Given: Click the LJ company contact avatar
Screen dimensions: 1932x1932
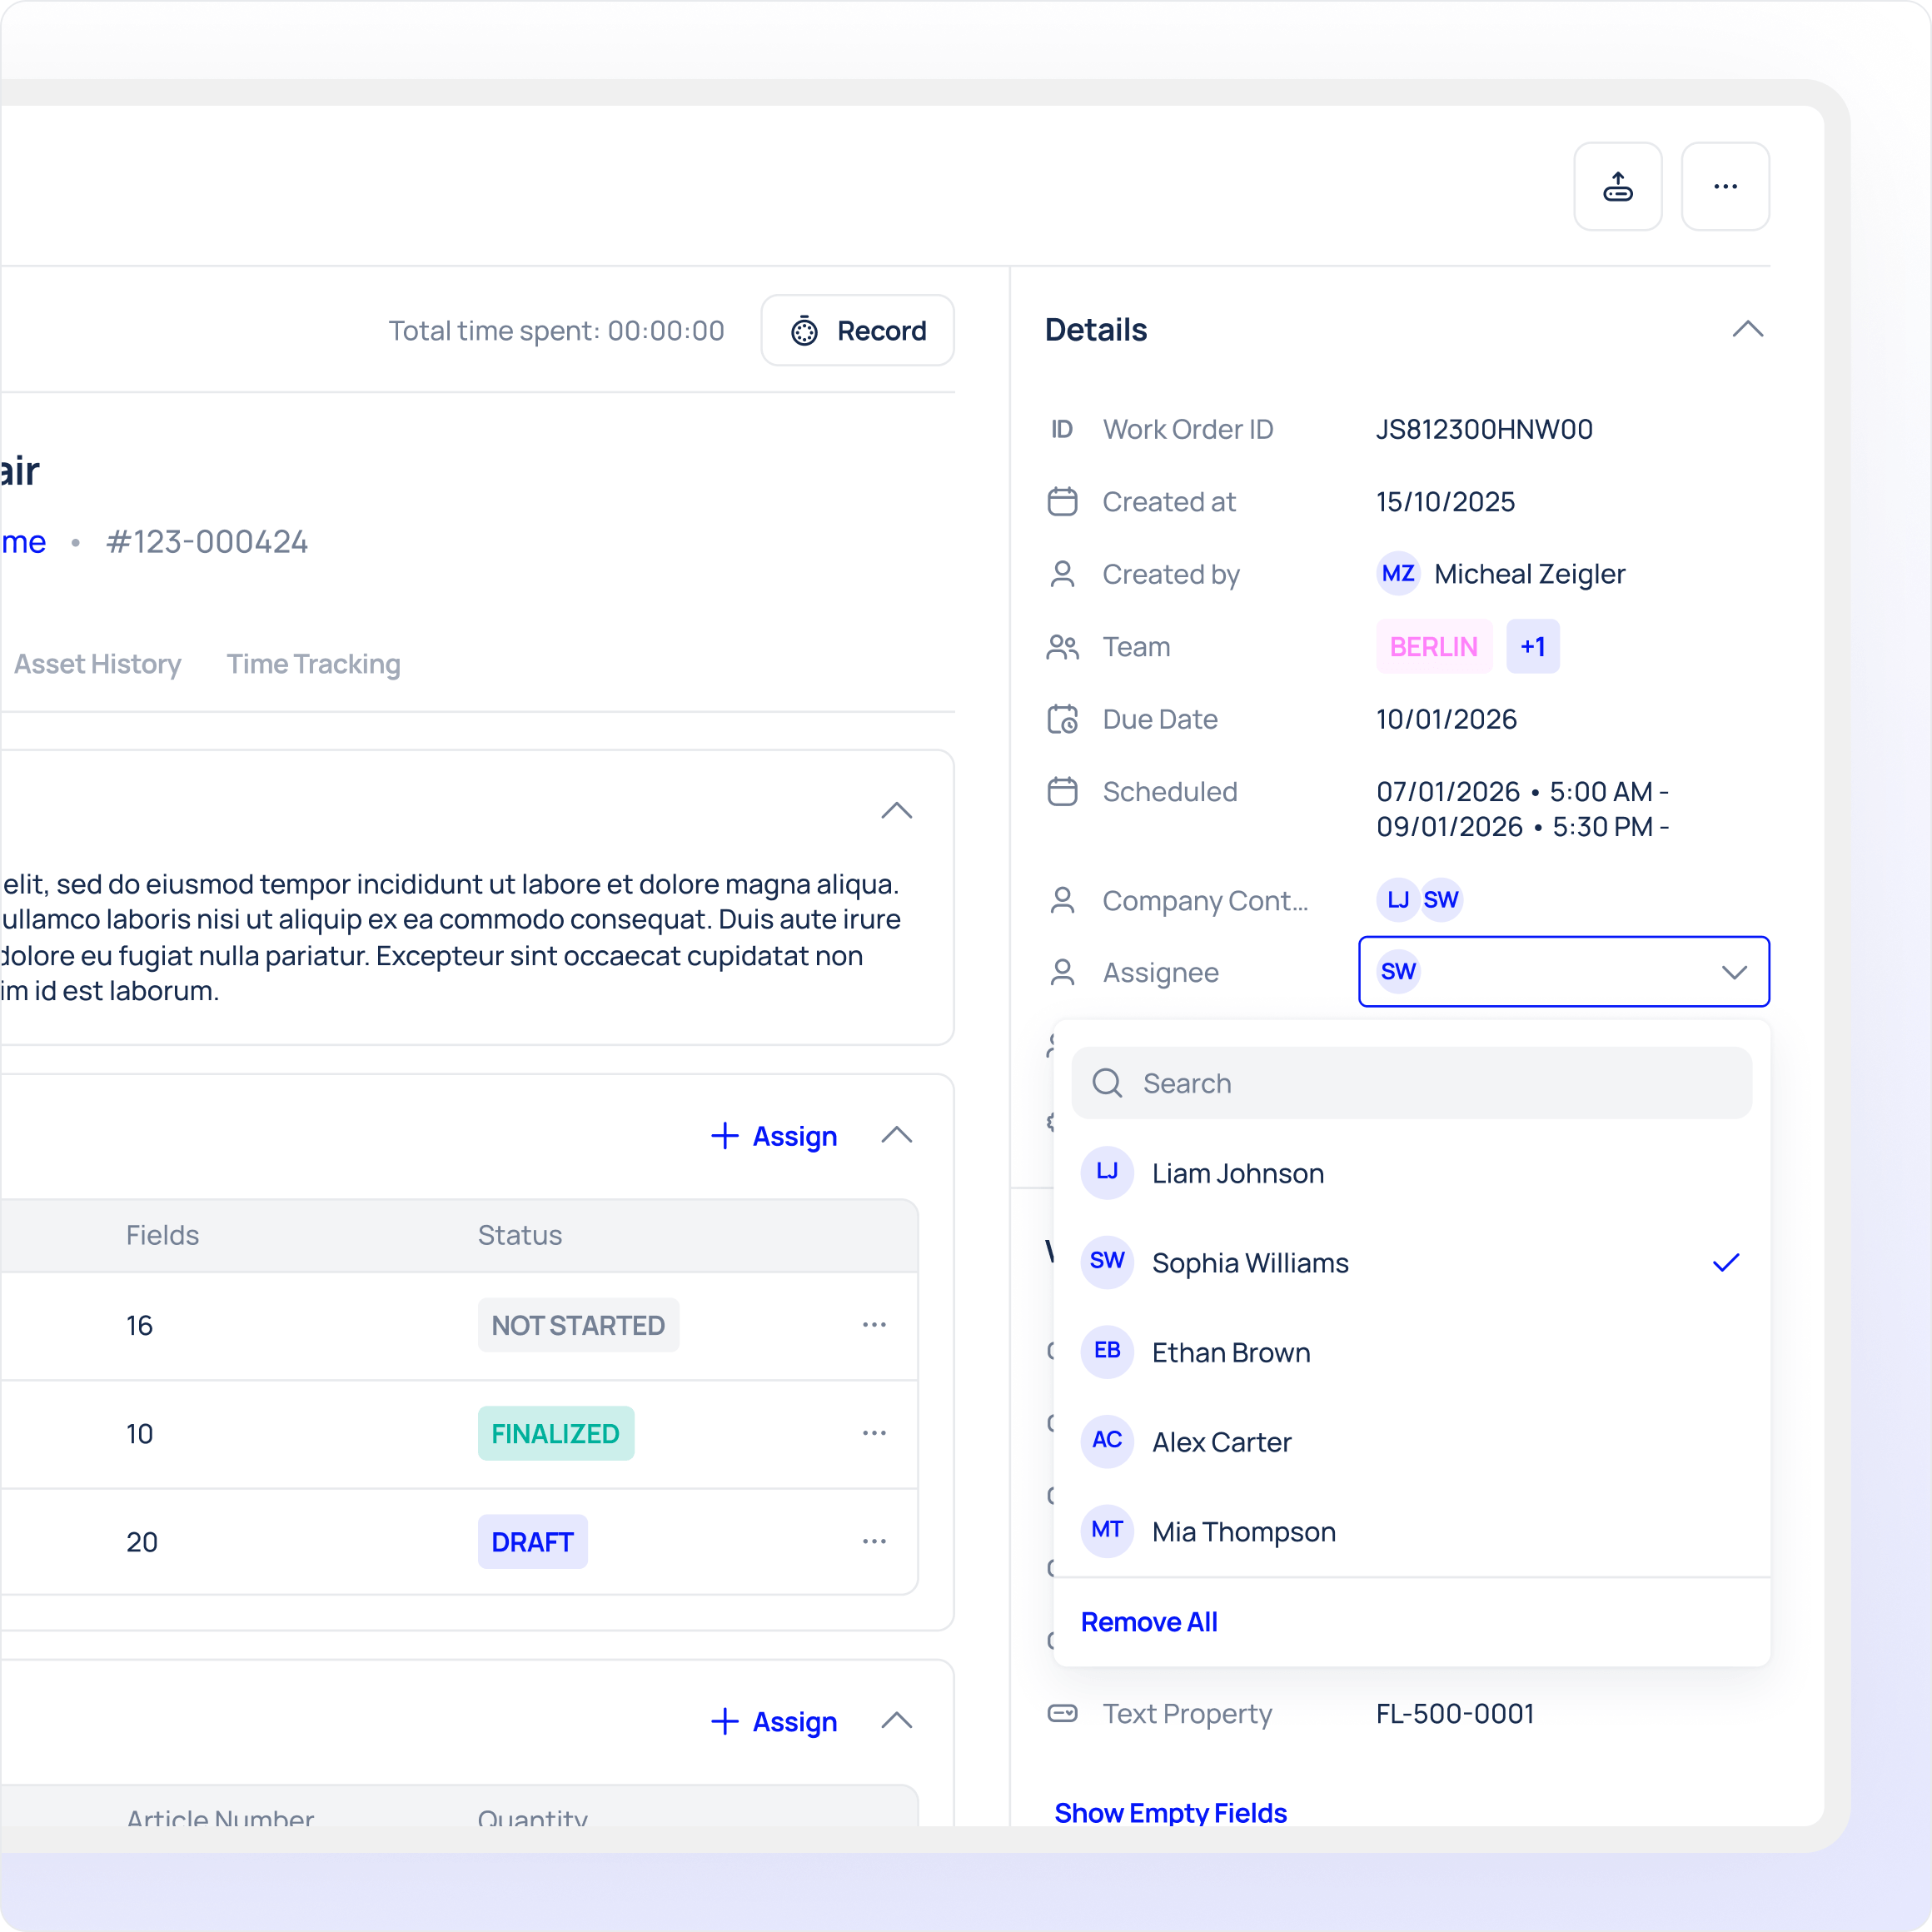Looking at the screenshot, I should (x=1397, y=900).
